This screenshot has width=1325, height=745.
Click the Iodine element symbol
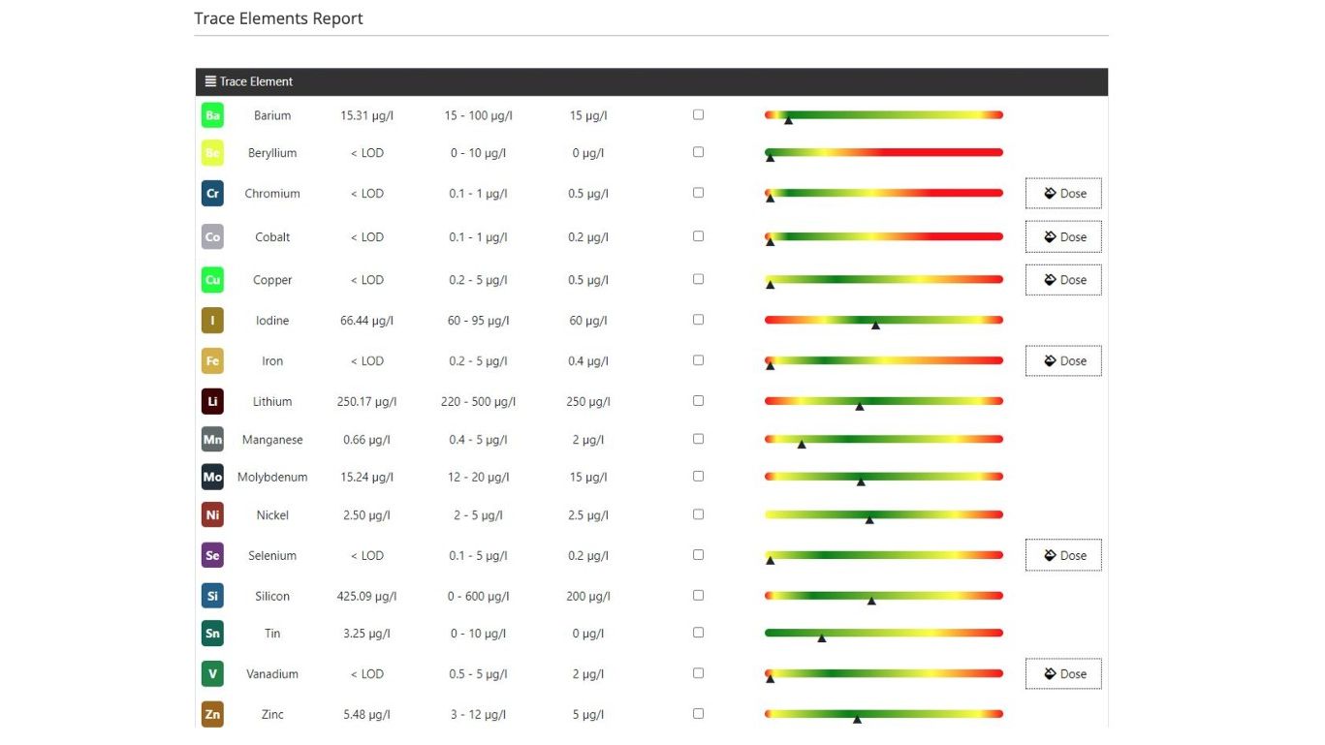pos(212,320)
